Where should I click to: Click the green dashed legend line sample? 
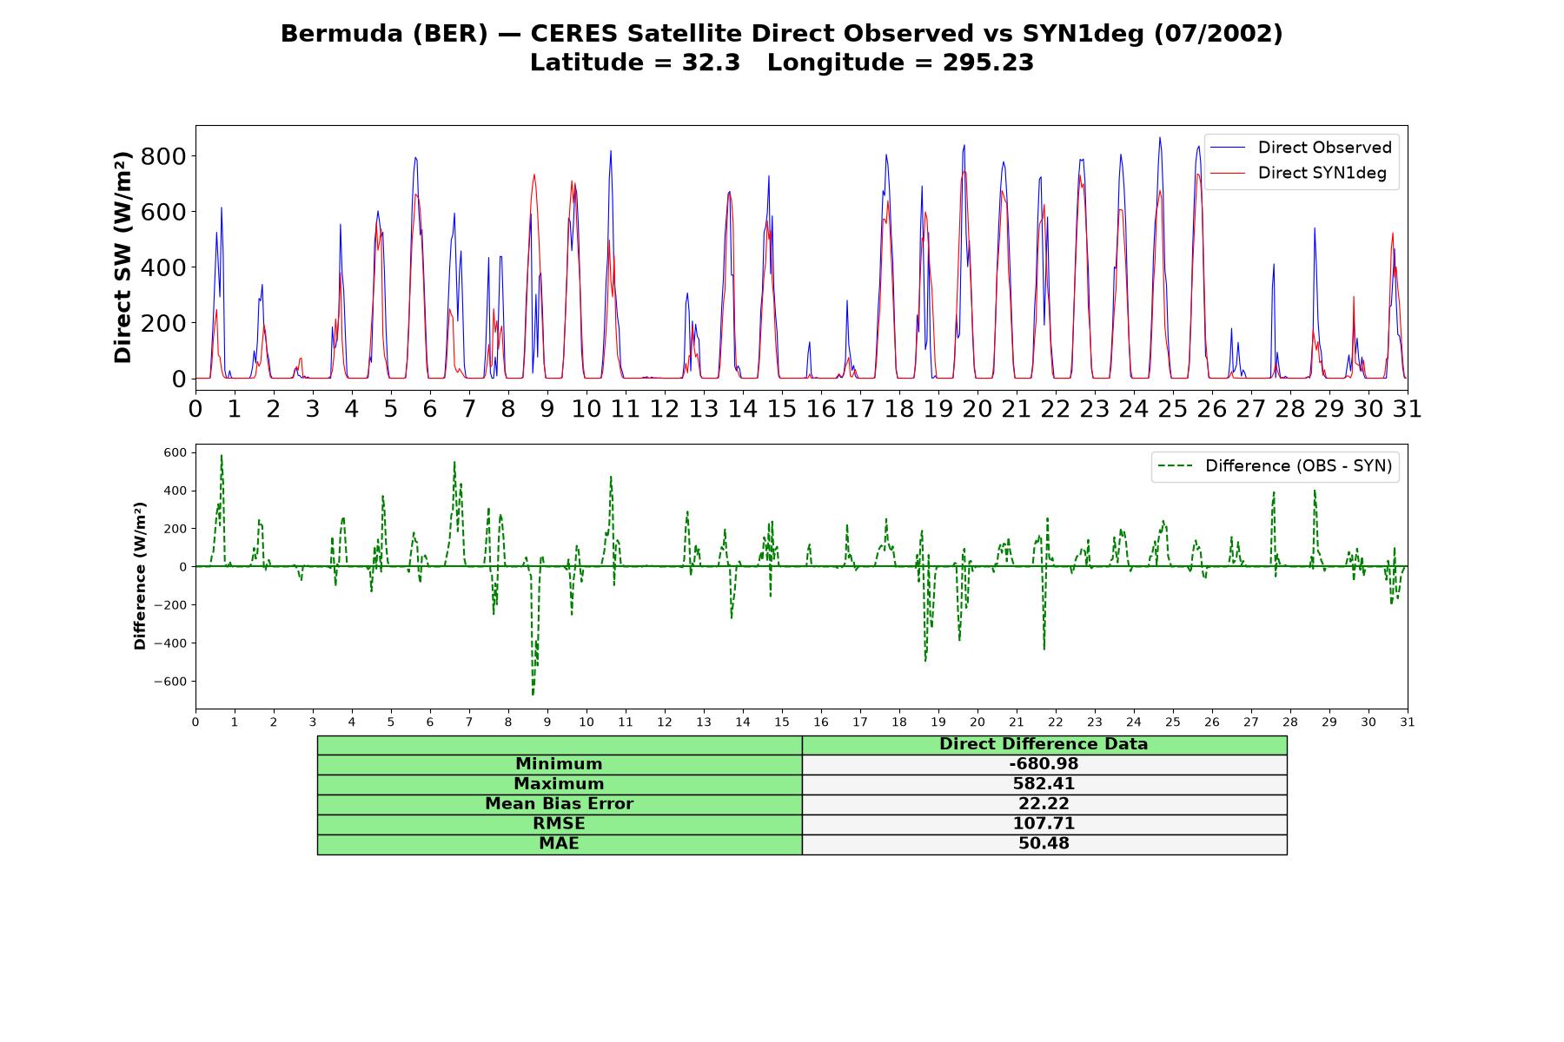(x=1176, y=466)
